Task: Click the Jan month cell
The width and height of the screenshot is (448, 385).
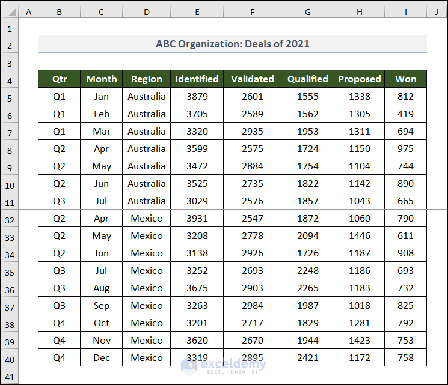Action: tap(102, 96)
